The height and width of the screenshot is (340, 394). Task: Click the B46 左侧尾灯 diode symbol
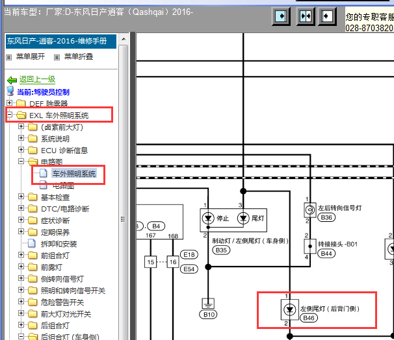pyautogui.click(x=290, y=310)
